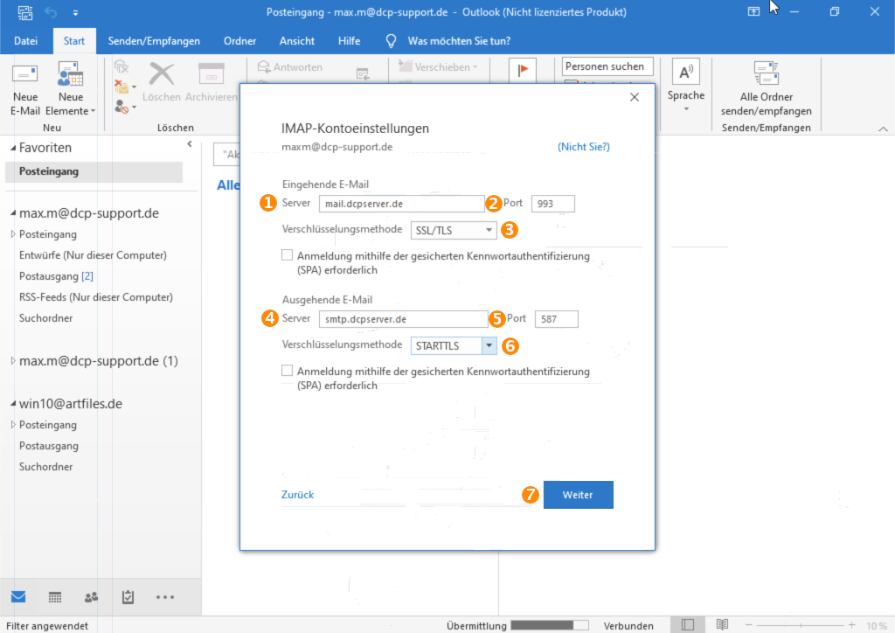Viewport: 895px width, 633px height.
Task: Click the zoom in plus button
Action: [x=851, y=626]
